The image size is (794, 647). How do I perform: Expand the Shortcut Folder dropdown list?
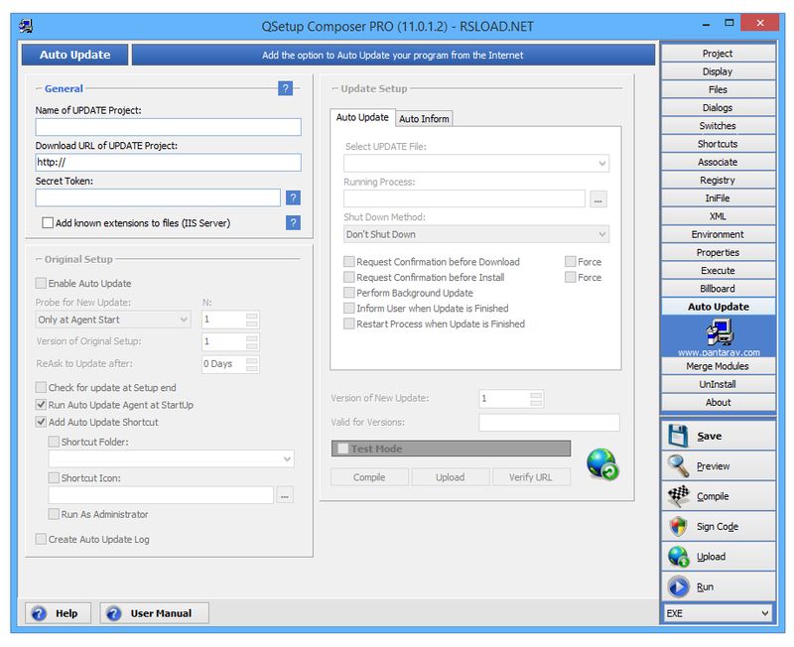pos(171,458)
